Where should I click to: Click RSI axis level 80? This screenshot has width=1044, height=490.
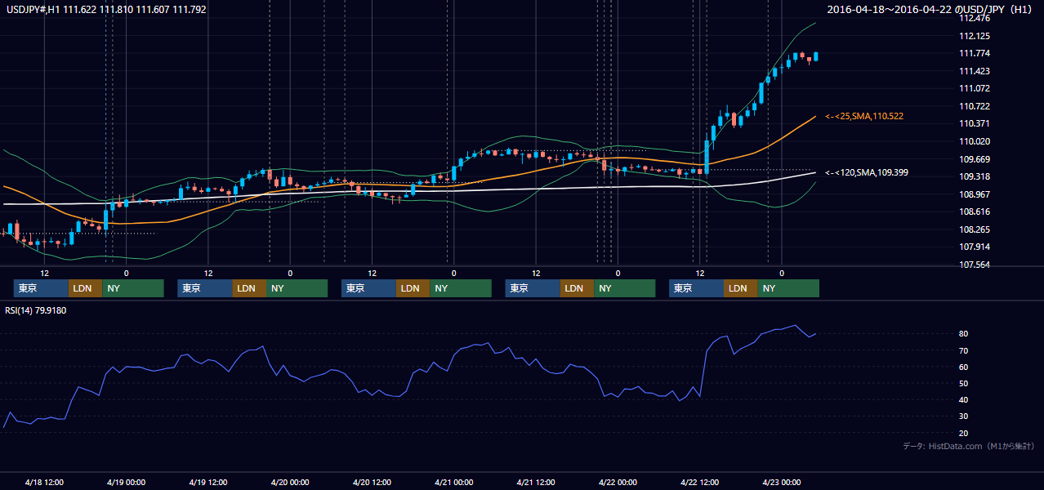pos(963,334)
